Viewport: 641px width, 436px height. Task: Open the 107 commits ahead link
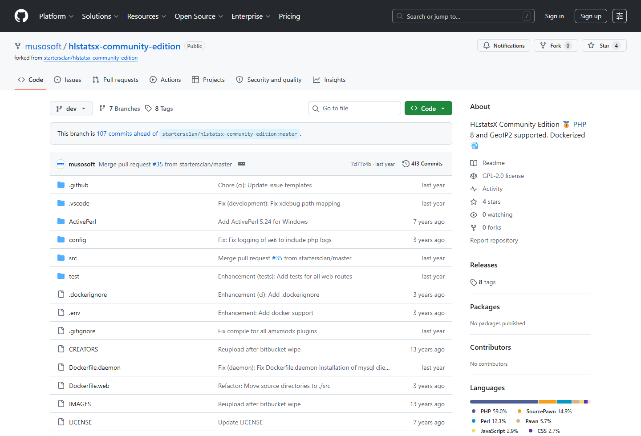[127, 133]
